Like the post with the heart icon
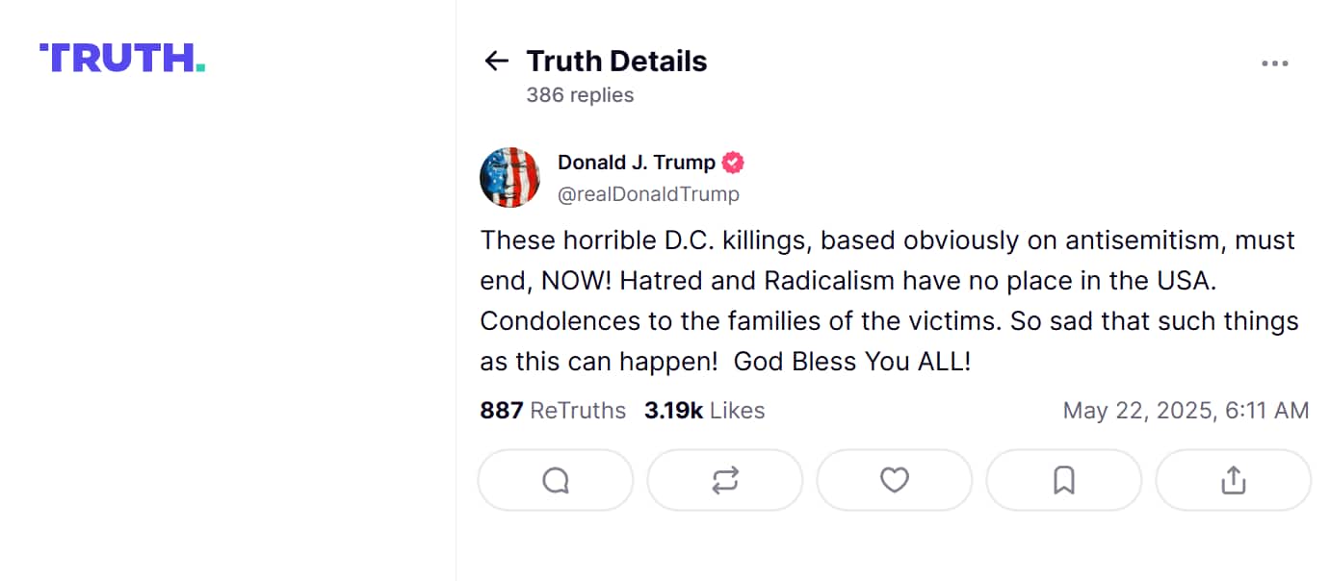 click(895, 480)
